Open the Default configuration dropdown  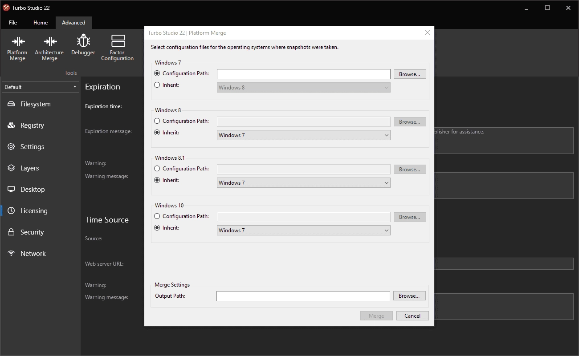point(41,87)
